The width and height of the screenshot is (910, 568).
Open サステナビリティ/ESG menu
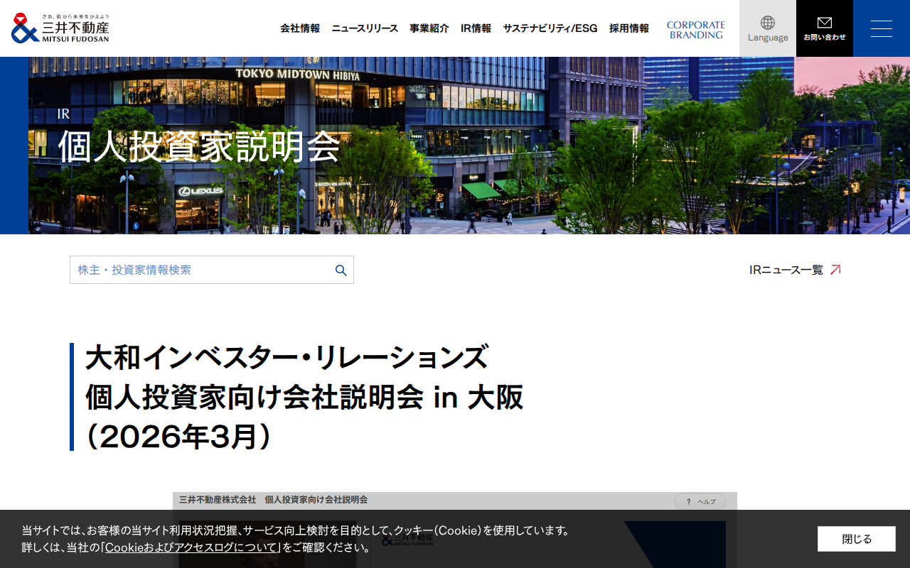[x=550, y=28]
